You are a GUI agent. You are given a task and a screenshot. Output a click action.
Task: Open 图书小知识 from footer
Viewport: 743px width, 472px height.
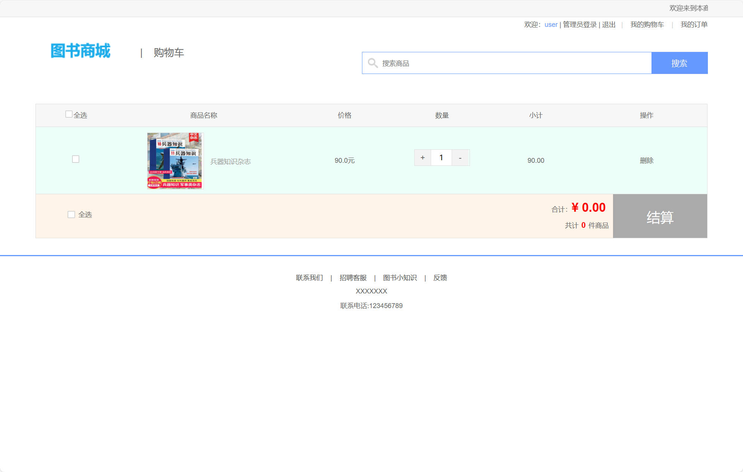(x=400, y=277)
